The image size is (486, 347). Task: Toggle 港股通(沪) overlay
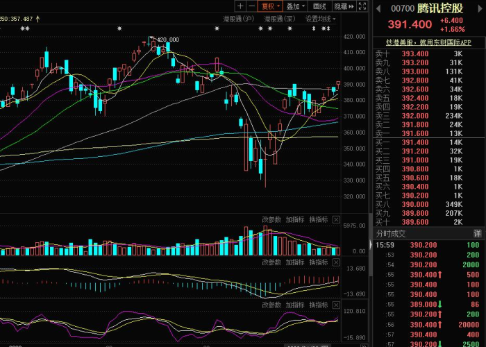pyautogui.click(x=239, y=19)
